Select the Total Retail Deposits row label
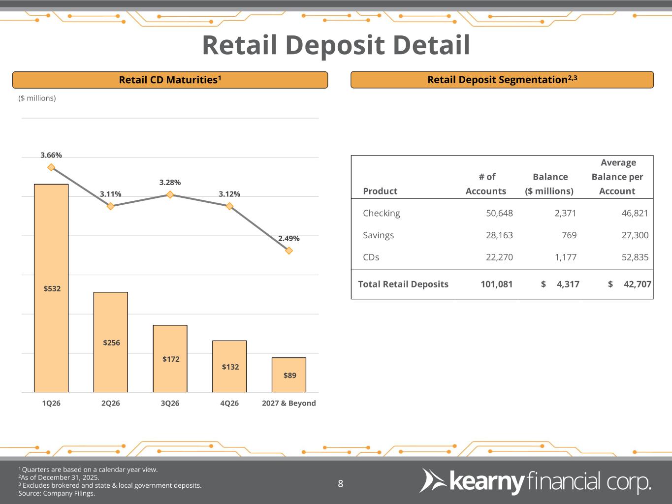 point(403,284)
